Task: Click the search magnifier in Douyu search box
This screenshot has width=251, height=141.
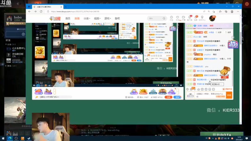Action: tap(164, 18)
